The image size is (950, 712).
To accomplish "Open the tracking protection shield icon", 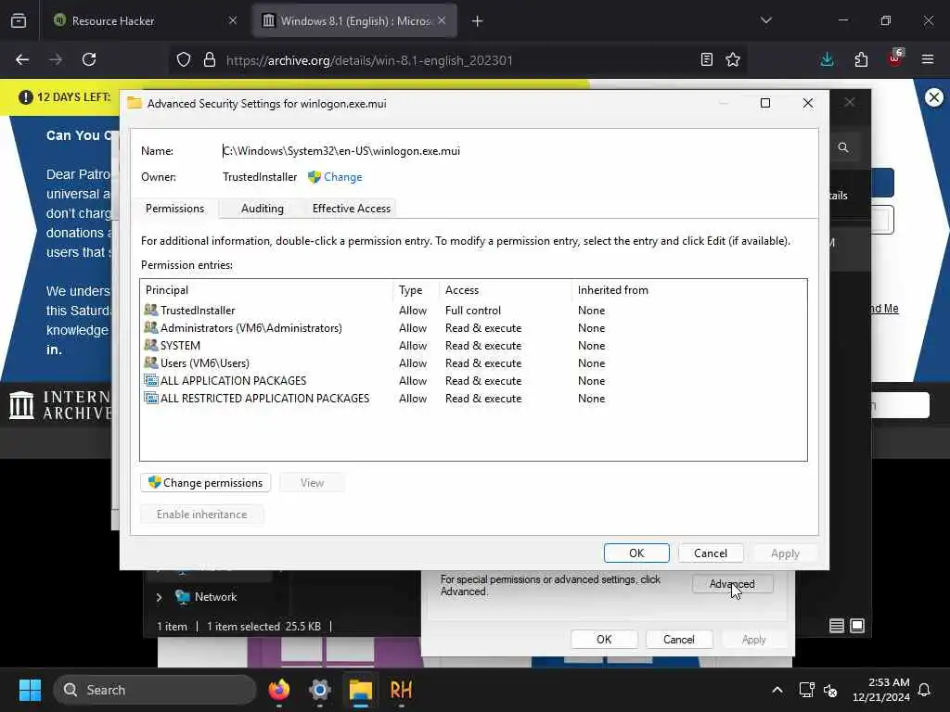I will click(x=184, y=59).
